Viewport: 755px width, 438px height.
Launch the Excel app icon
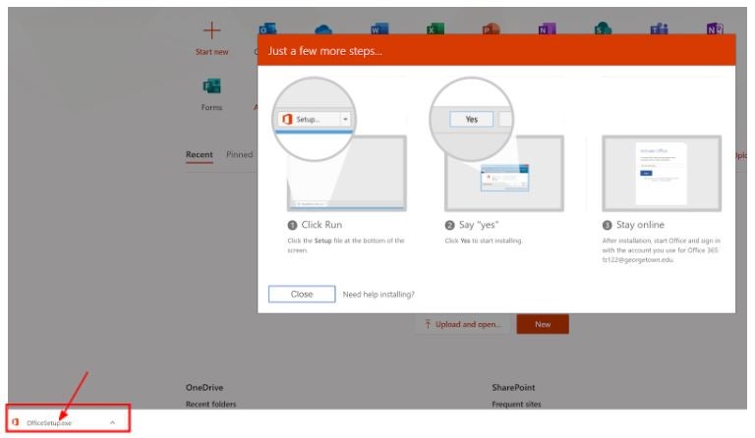click(x=436, y=28)
